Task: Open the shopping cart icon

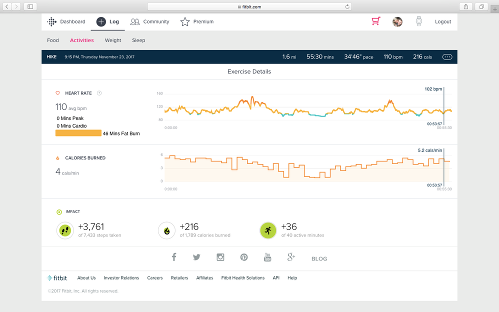Action: pyautogui.click(x=375, y=21)
